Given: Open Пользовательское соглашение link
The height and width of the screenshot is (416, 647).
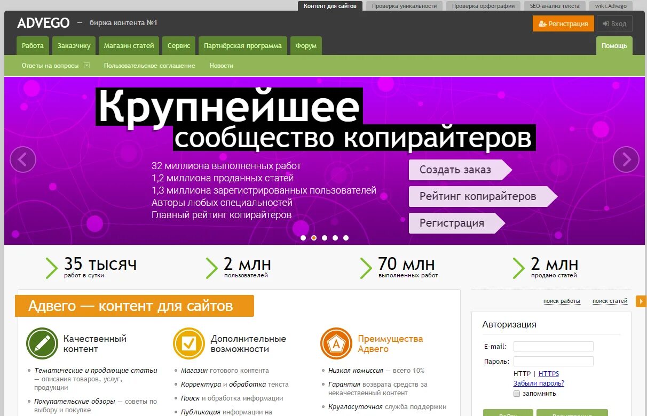Looking at the screenshot, I should [x=149, y=66].
